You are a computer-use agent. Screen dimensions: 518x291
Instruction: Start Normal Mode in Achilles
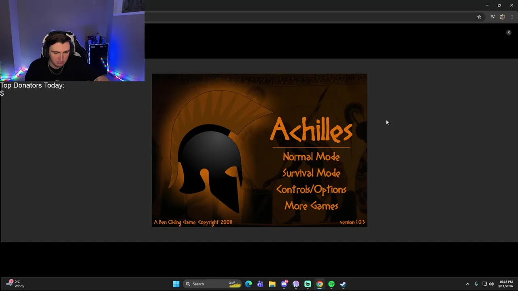(x=311, y=157)
